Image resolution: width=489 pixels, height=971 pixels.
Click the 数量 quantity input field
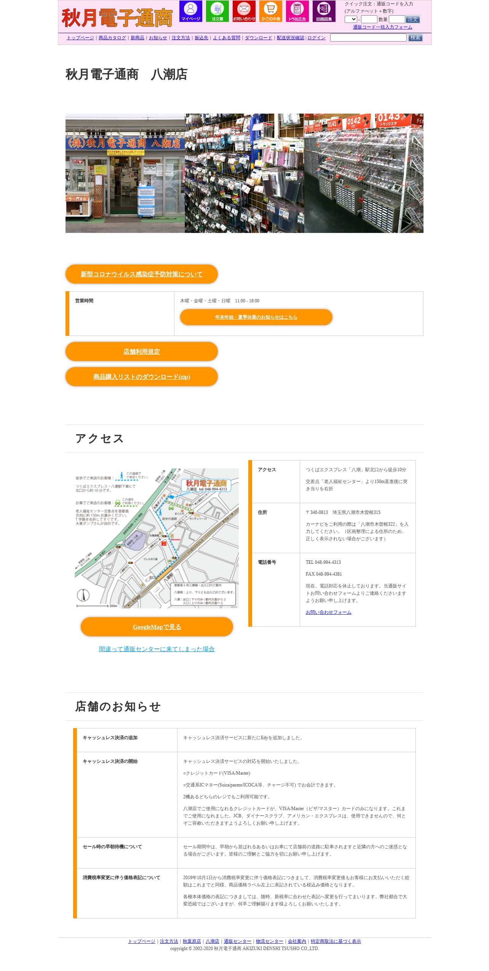396,19
